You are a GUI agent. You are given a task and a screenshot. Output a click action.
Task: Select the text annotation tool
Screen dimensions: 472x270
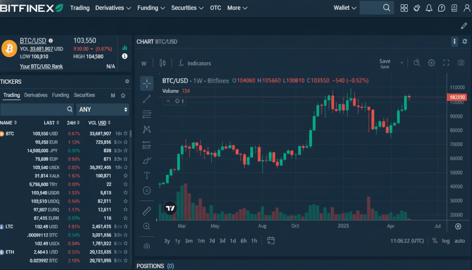click(146, 175)
